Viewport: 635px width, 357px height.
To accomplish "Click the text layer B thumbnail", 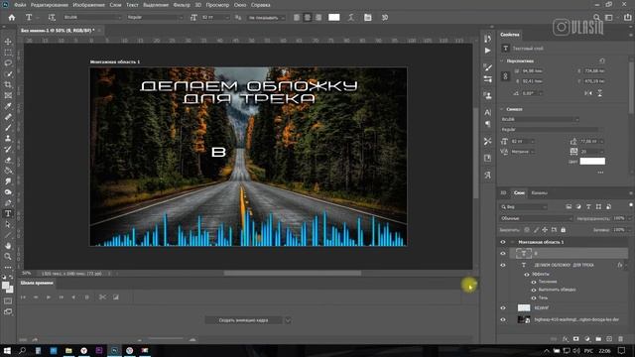I will click(524, 254).
